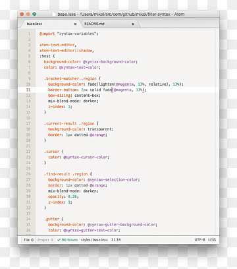Click the file icon in title bar

pyautogui.click(x=54, y=14)
